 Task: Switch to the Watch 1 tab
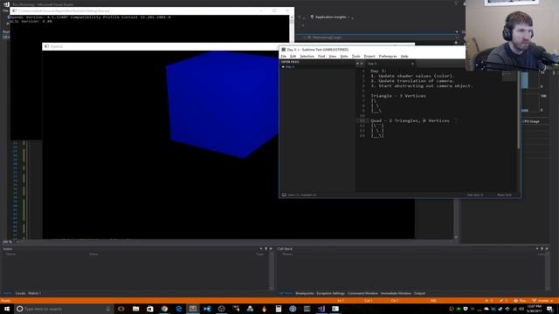point(35,293)
